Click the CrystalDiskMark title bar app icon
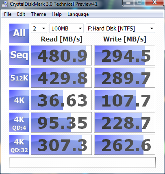The image size is (165, 174). [4, 4]
